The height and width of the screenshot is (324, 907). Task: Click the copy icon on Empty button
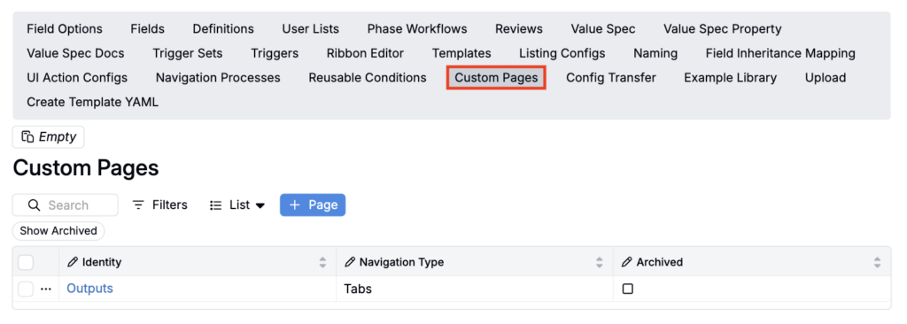coord(27,137)
